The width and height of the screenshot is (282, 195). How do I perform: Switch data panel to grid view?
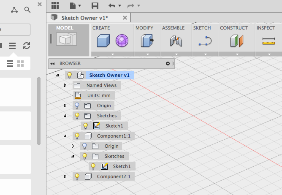tap(21, 63)
